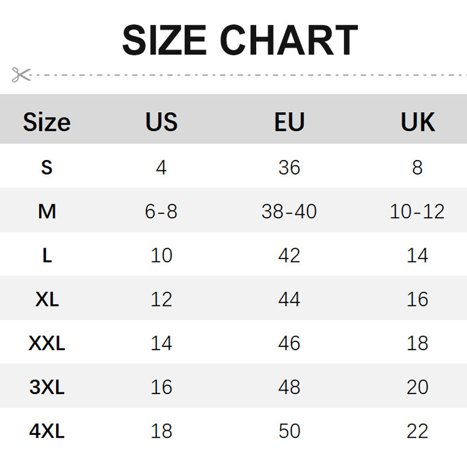
Task: Click EU size 50 in the 4XL row
Action: click(290, 431)
